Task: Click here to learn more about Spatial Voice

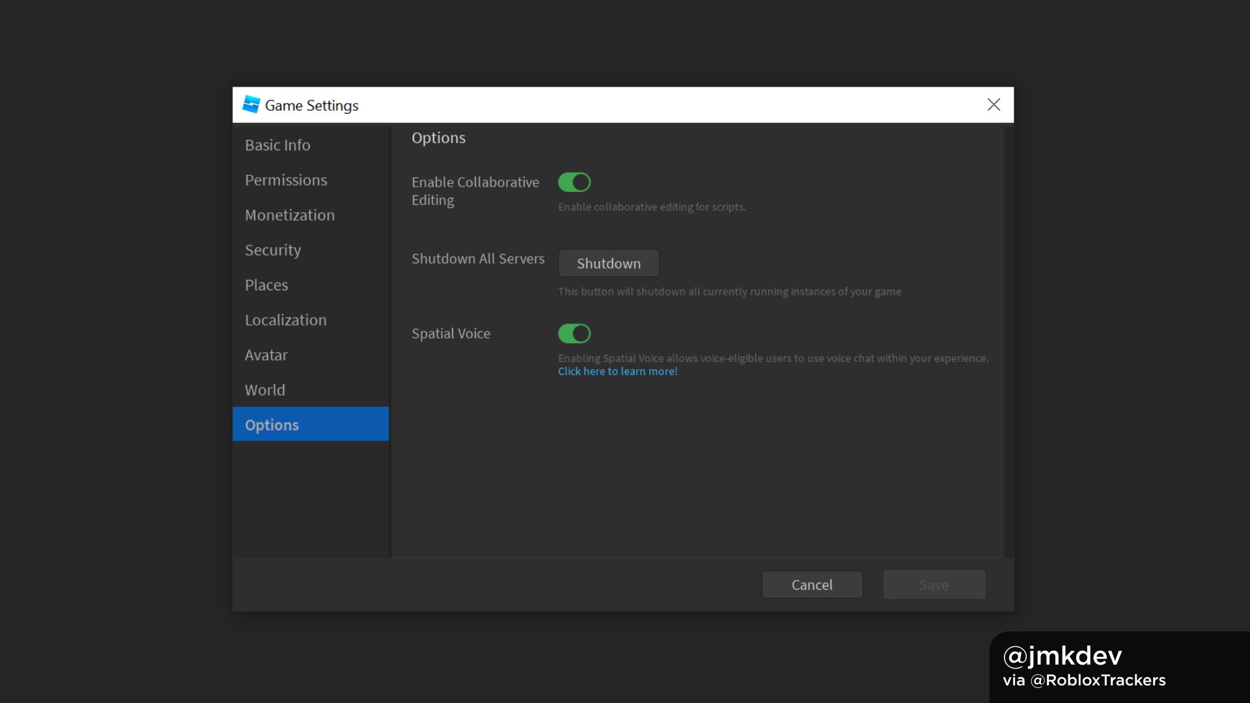Action: click(x=617, y=371)
